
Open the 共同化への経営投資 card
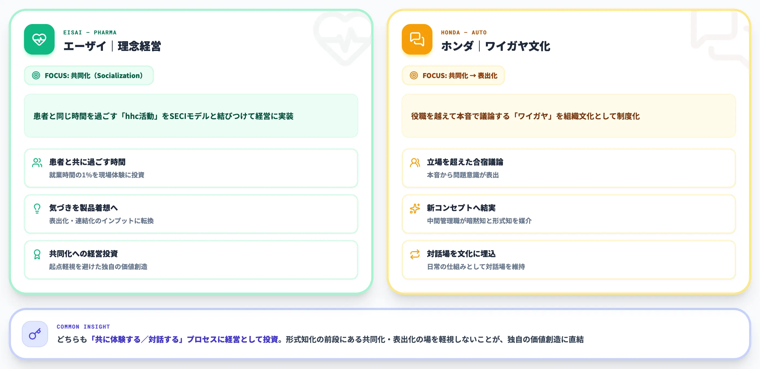[191, 260]
